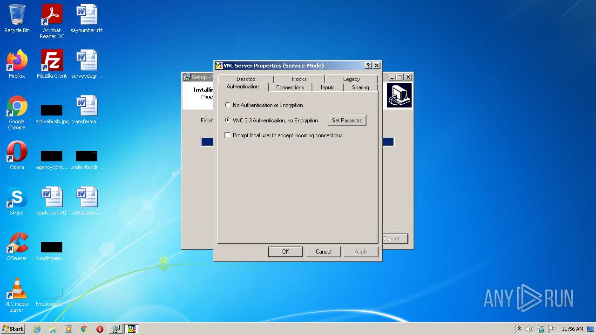Viewport: 596px width, 335px height.
Task: Open Internet Explorer from the taskbar
Action: [37, 329]
